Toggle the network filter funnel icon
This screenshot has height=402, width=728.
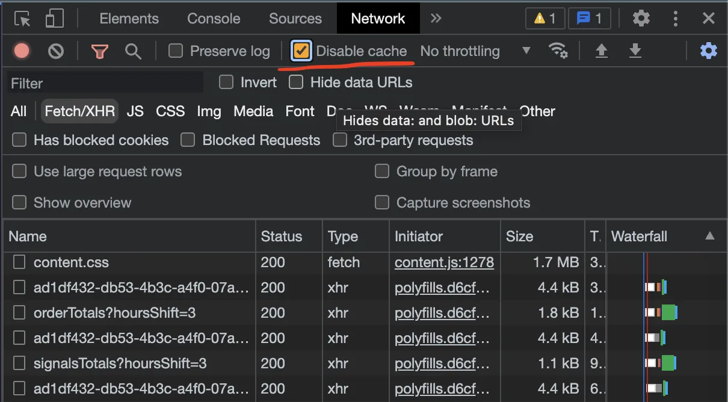click(99, 51)
